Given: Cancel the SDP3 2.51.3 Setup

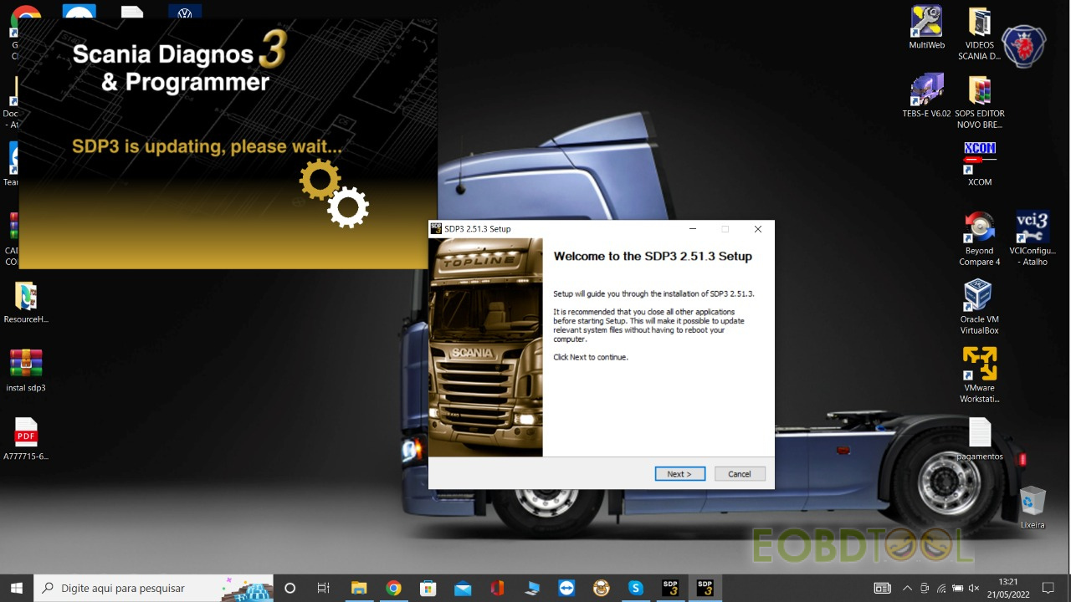Looking at the screenshot, I should point(740,474).
